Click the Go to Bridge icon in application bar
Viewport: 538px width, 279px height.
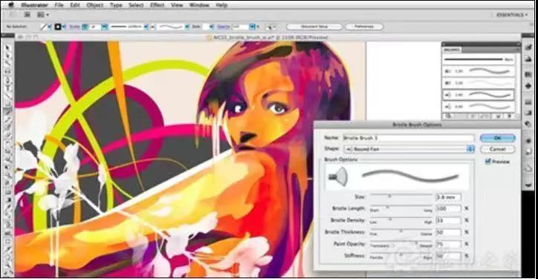27,15
